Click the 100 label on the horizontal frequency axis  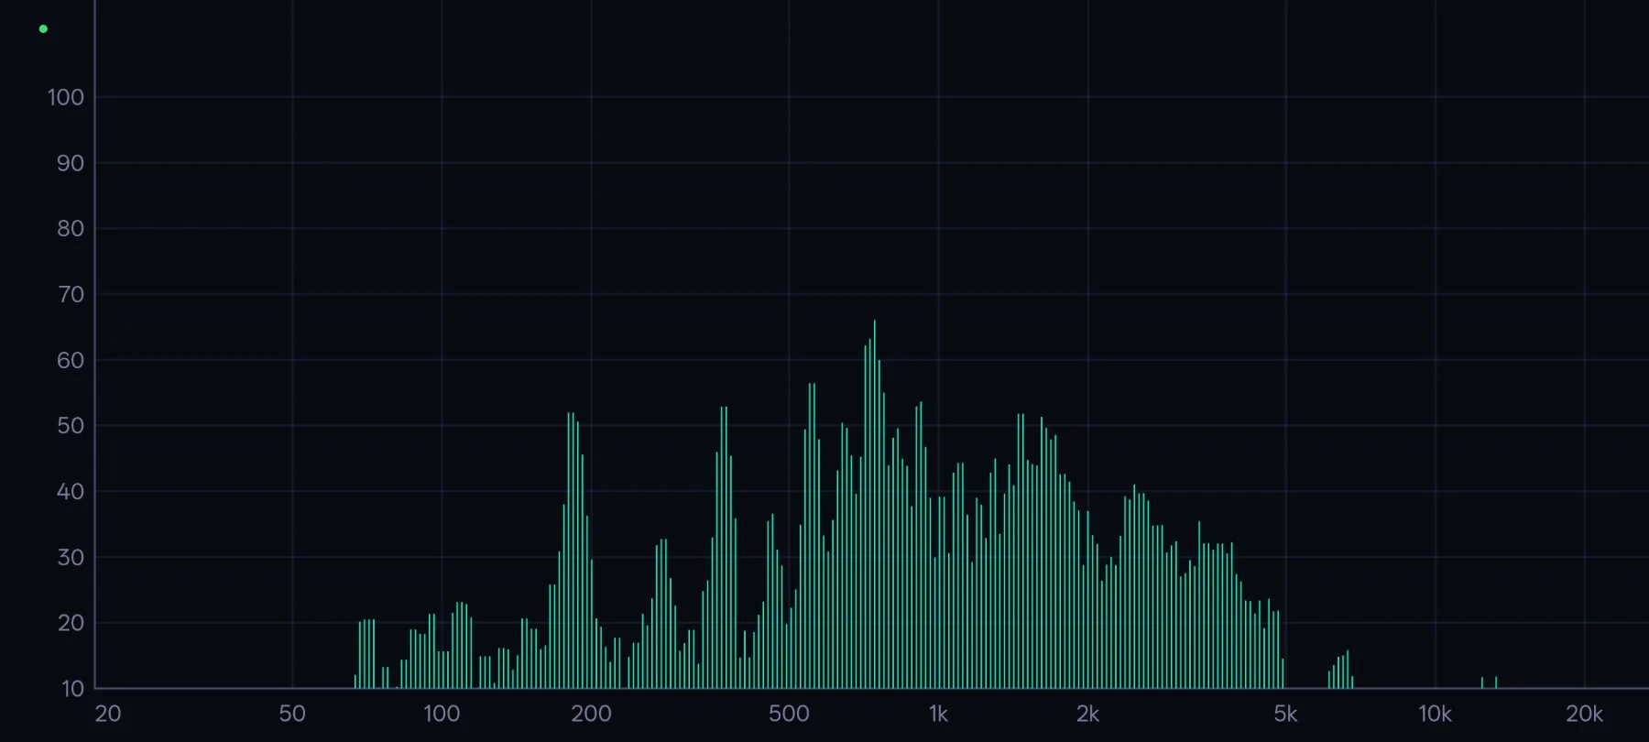[x=442, y=714]
